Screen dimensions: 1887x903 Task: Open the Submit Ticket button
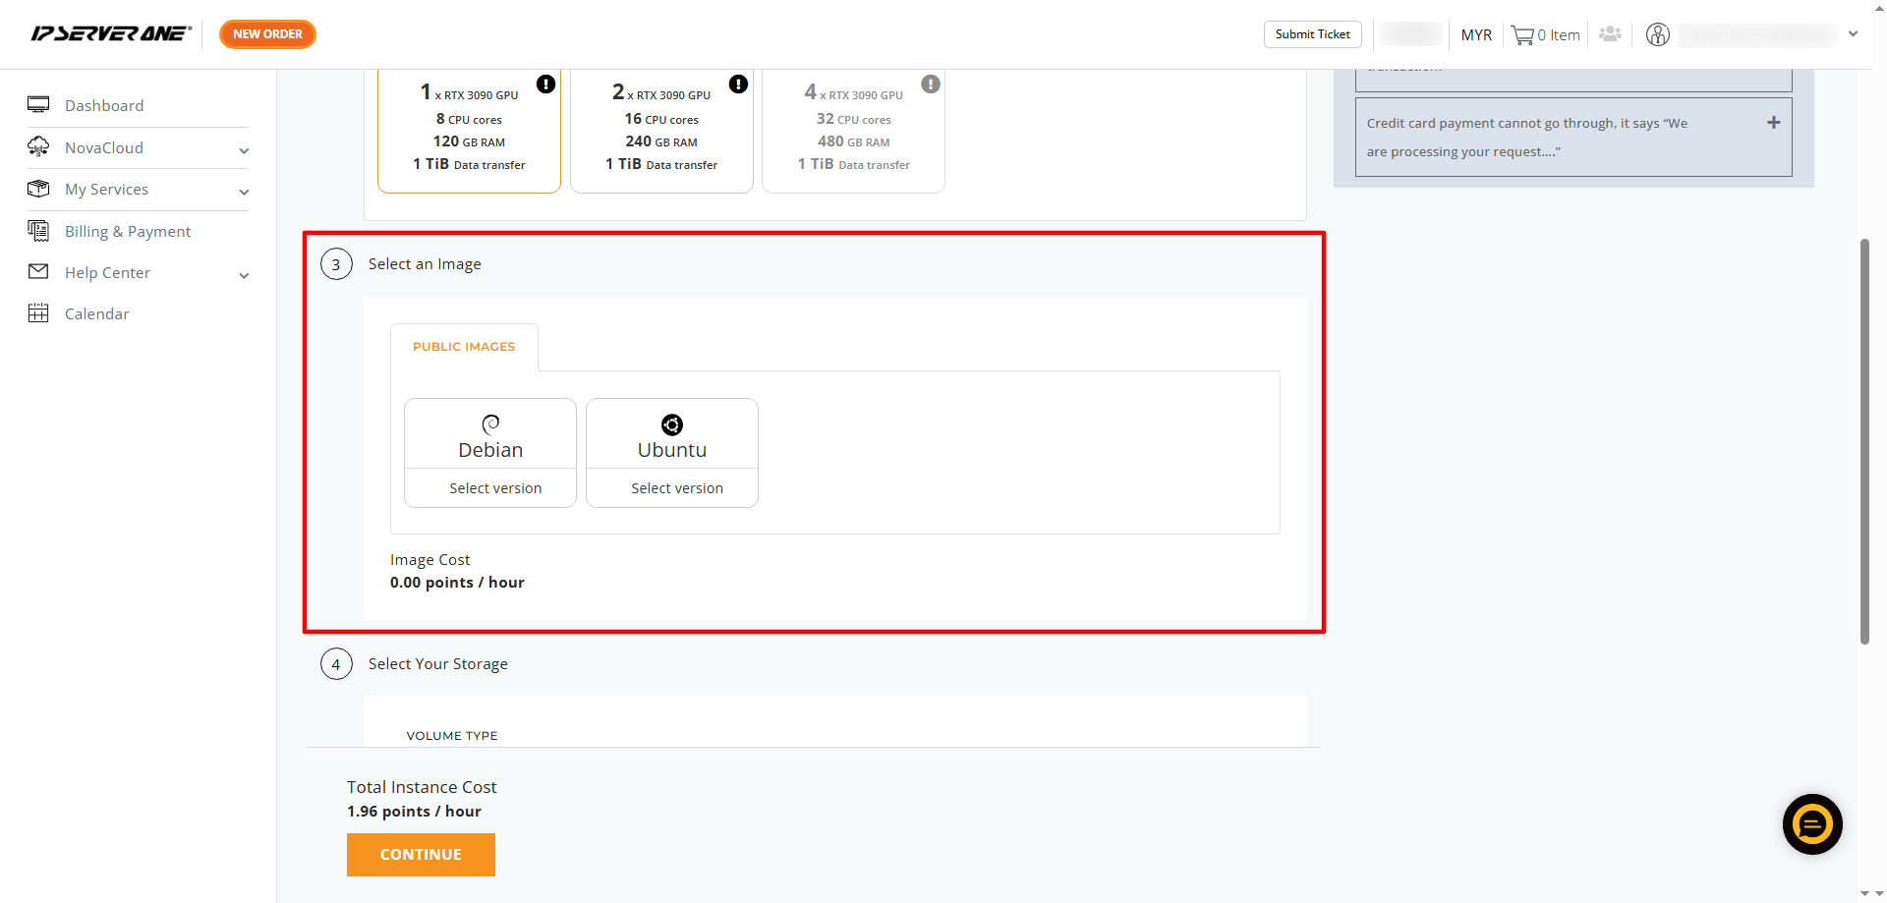coord(1312,34)
